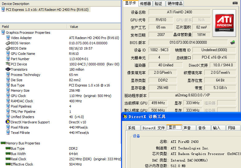Click the BIOS save chip icon
Viewport: 241px width, 168px height.
point(233,42)
